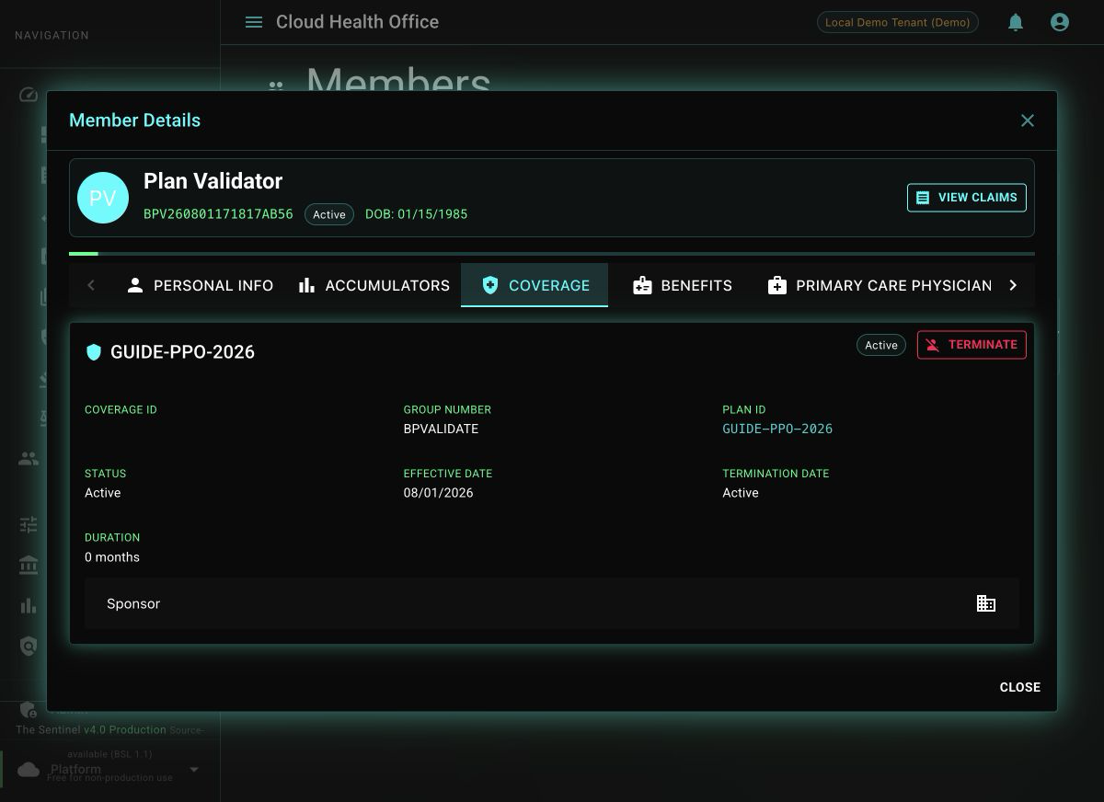
Task: Click the Plan Validator member name
Action: click(213, 181)
